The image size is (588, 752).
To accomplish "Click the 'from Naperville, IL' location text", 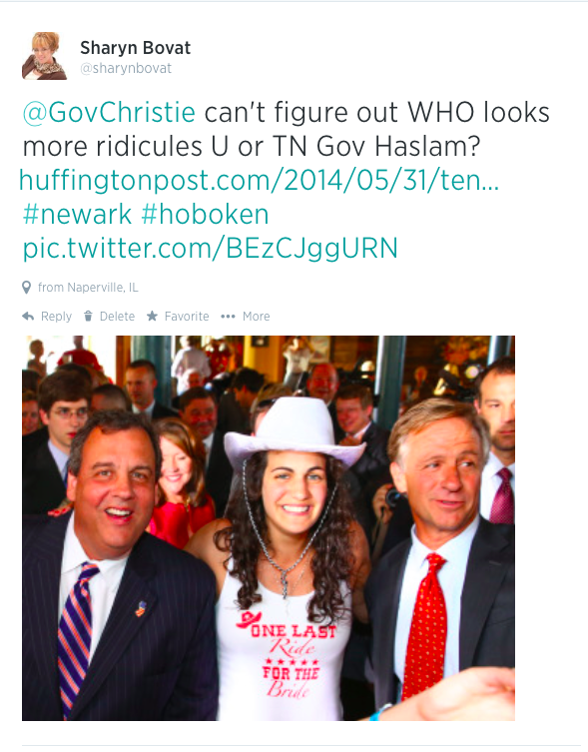I will click(x=88, y=288).
